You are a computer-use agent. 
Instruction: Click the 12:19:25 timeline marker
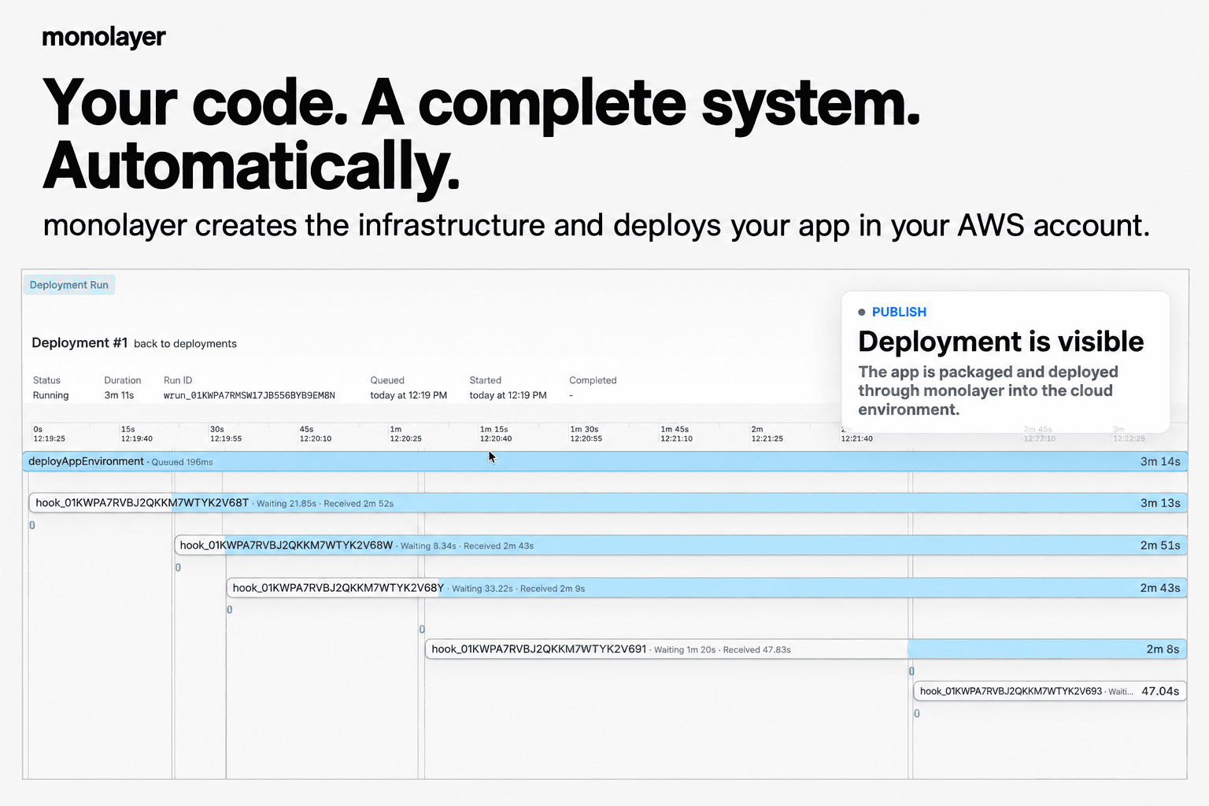click(49, 434)
